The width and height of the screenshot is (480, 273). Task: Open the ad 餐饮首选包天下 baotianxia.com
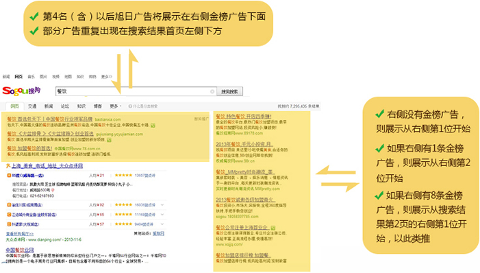(49, 119)
